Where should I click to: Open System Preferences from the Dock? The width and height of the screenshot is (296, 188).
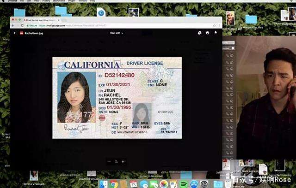click(204, 184)
